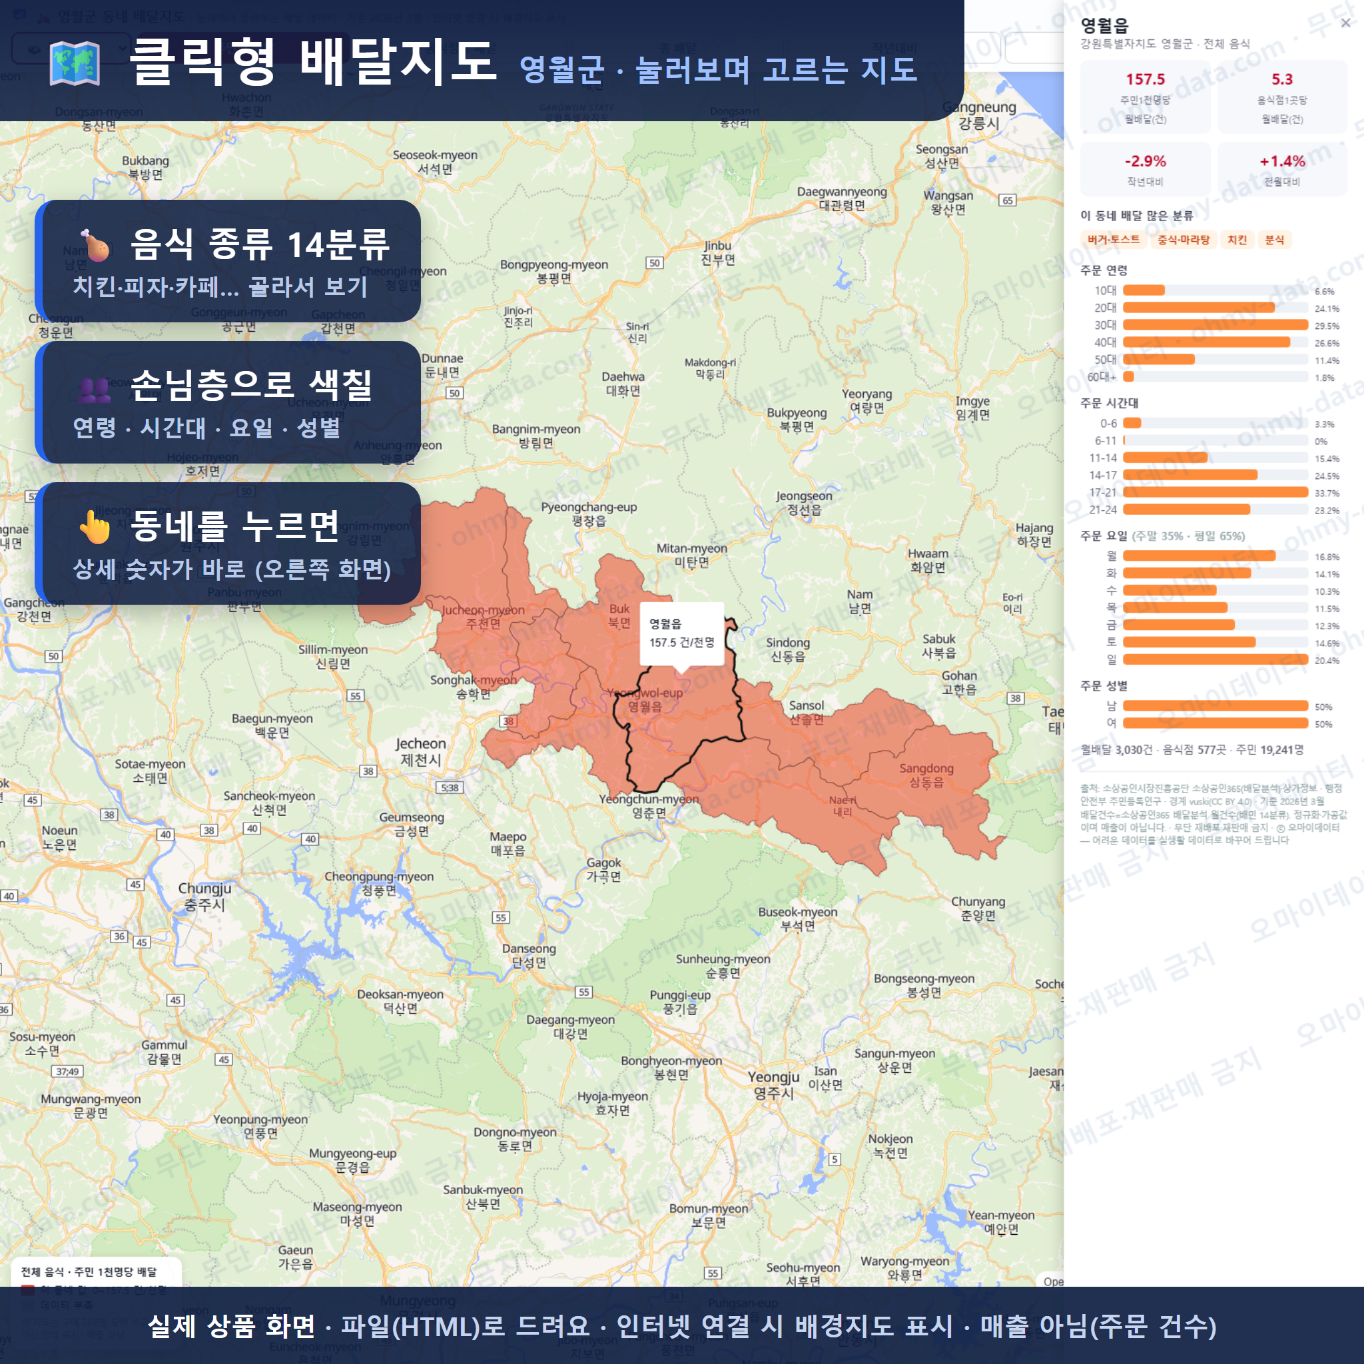Click the 출처 source note text

pos(1213,813)
